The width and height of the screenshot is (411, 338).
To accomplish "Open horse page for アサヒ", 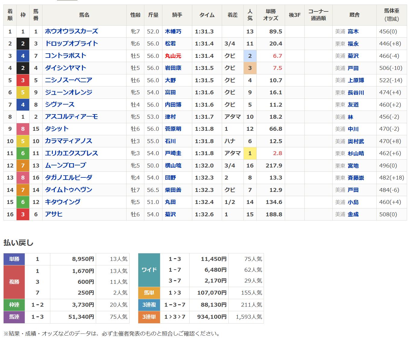I will (x=54, y=214).
